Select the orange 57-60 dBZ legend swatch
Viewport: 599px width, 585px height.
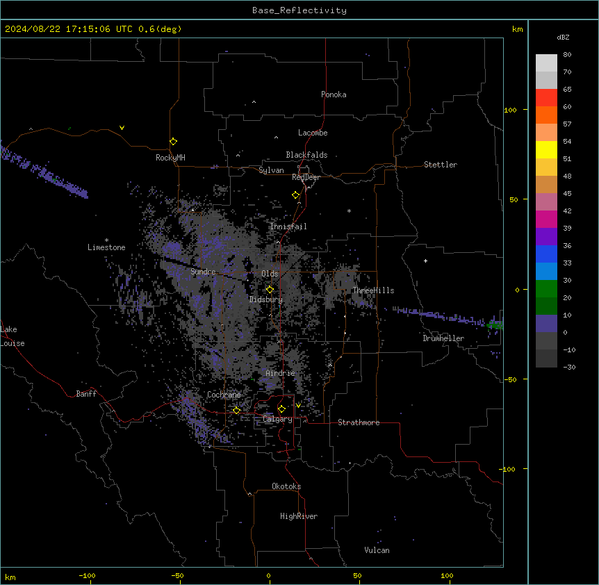(x=546, y=115)
